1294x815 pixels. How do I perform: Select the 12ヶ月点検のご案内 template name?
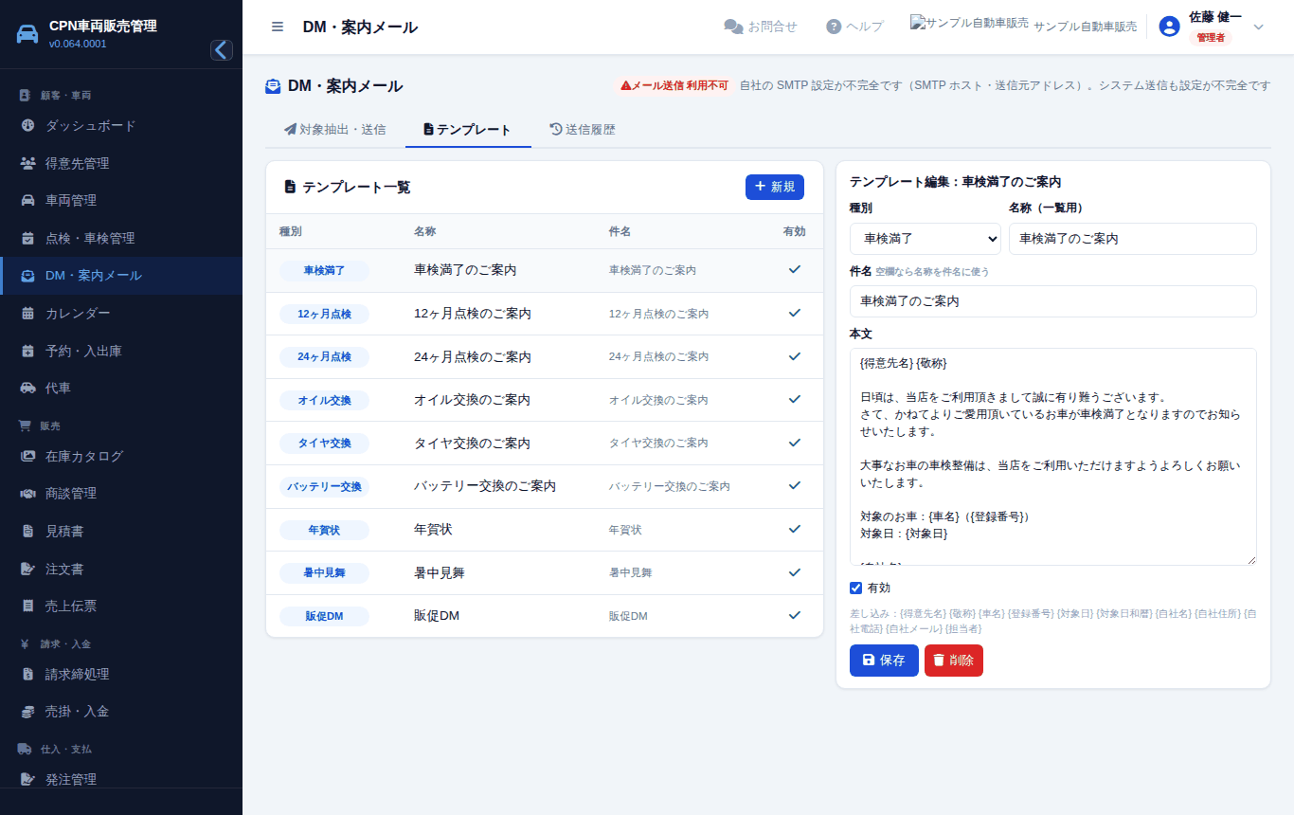[473, 314]
